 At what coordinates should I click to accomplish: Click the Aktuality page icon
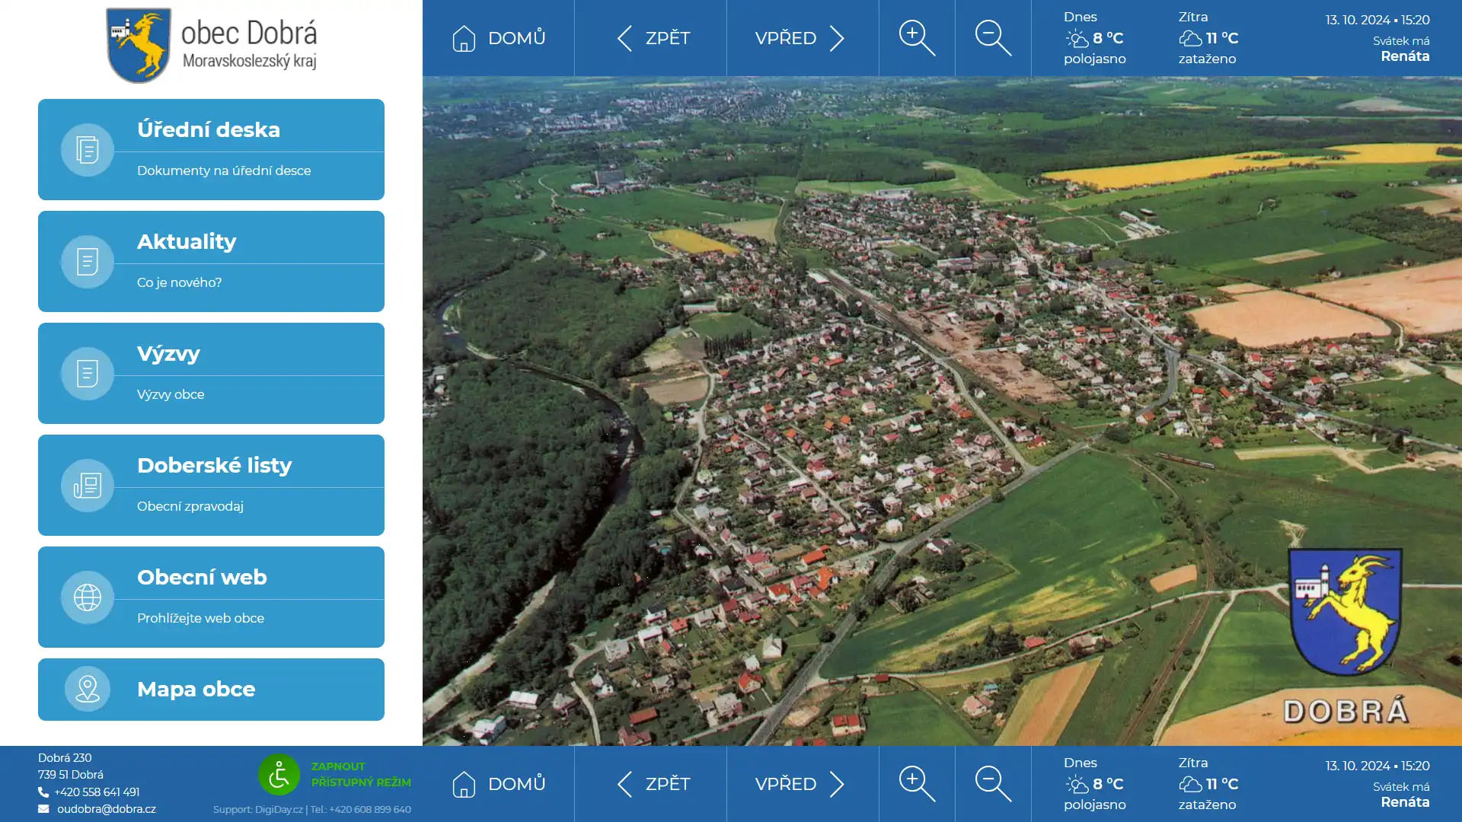click(88, 262)
